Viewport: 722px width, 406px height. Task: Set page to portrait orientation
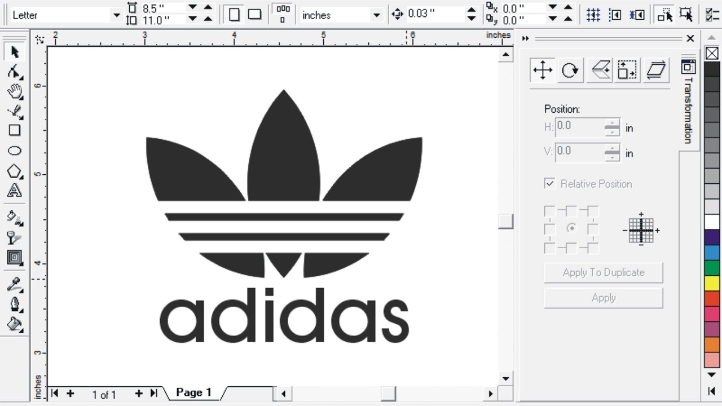pyautogui.click(x=235, y=15)
